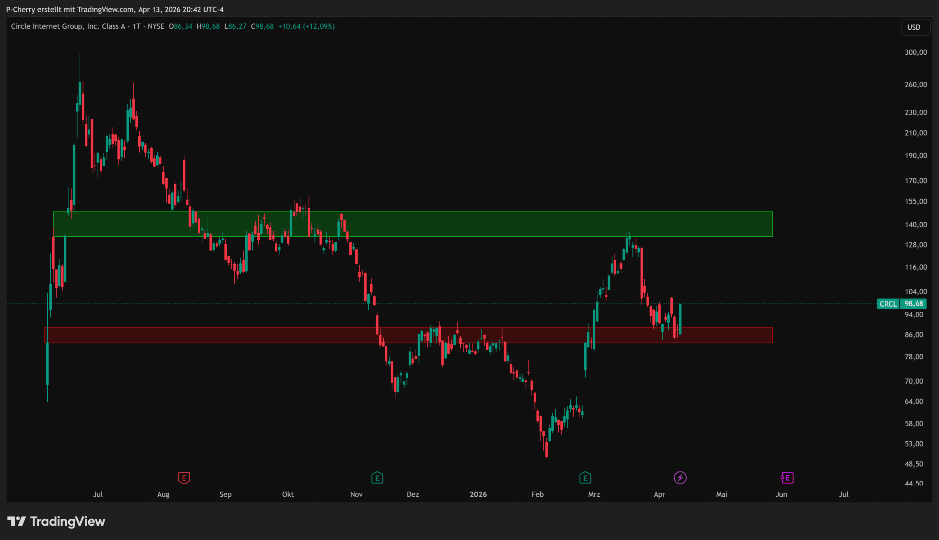Click the red earnings E marker in August
This screenshot has height=540, width=939.
[x=184, y=478]
